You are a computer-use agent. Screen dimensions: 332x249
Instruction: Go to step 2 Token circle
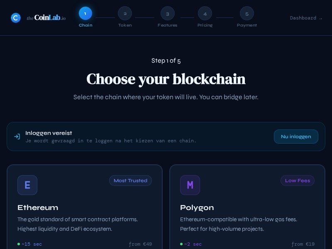(125, 14)
